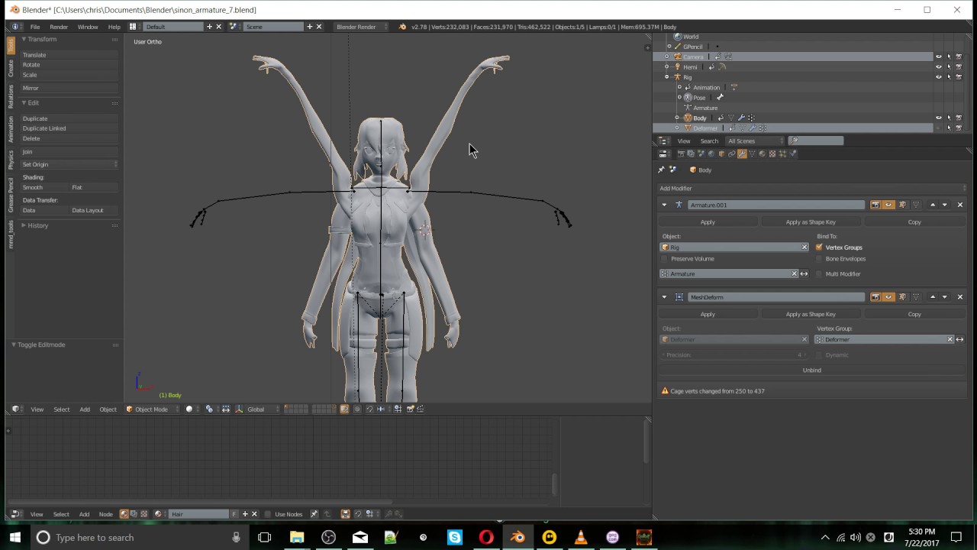Copy the Armature.001 modifier
This screenshot has width=977, height=550.
(914, 222)
